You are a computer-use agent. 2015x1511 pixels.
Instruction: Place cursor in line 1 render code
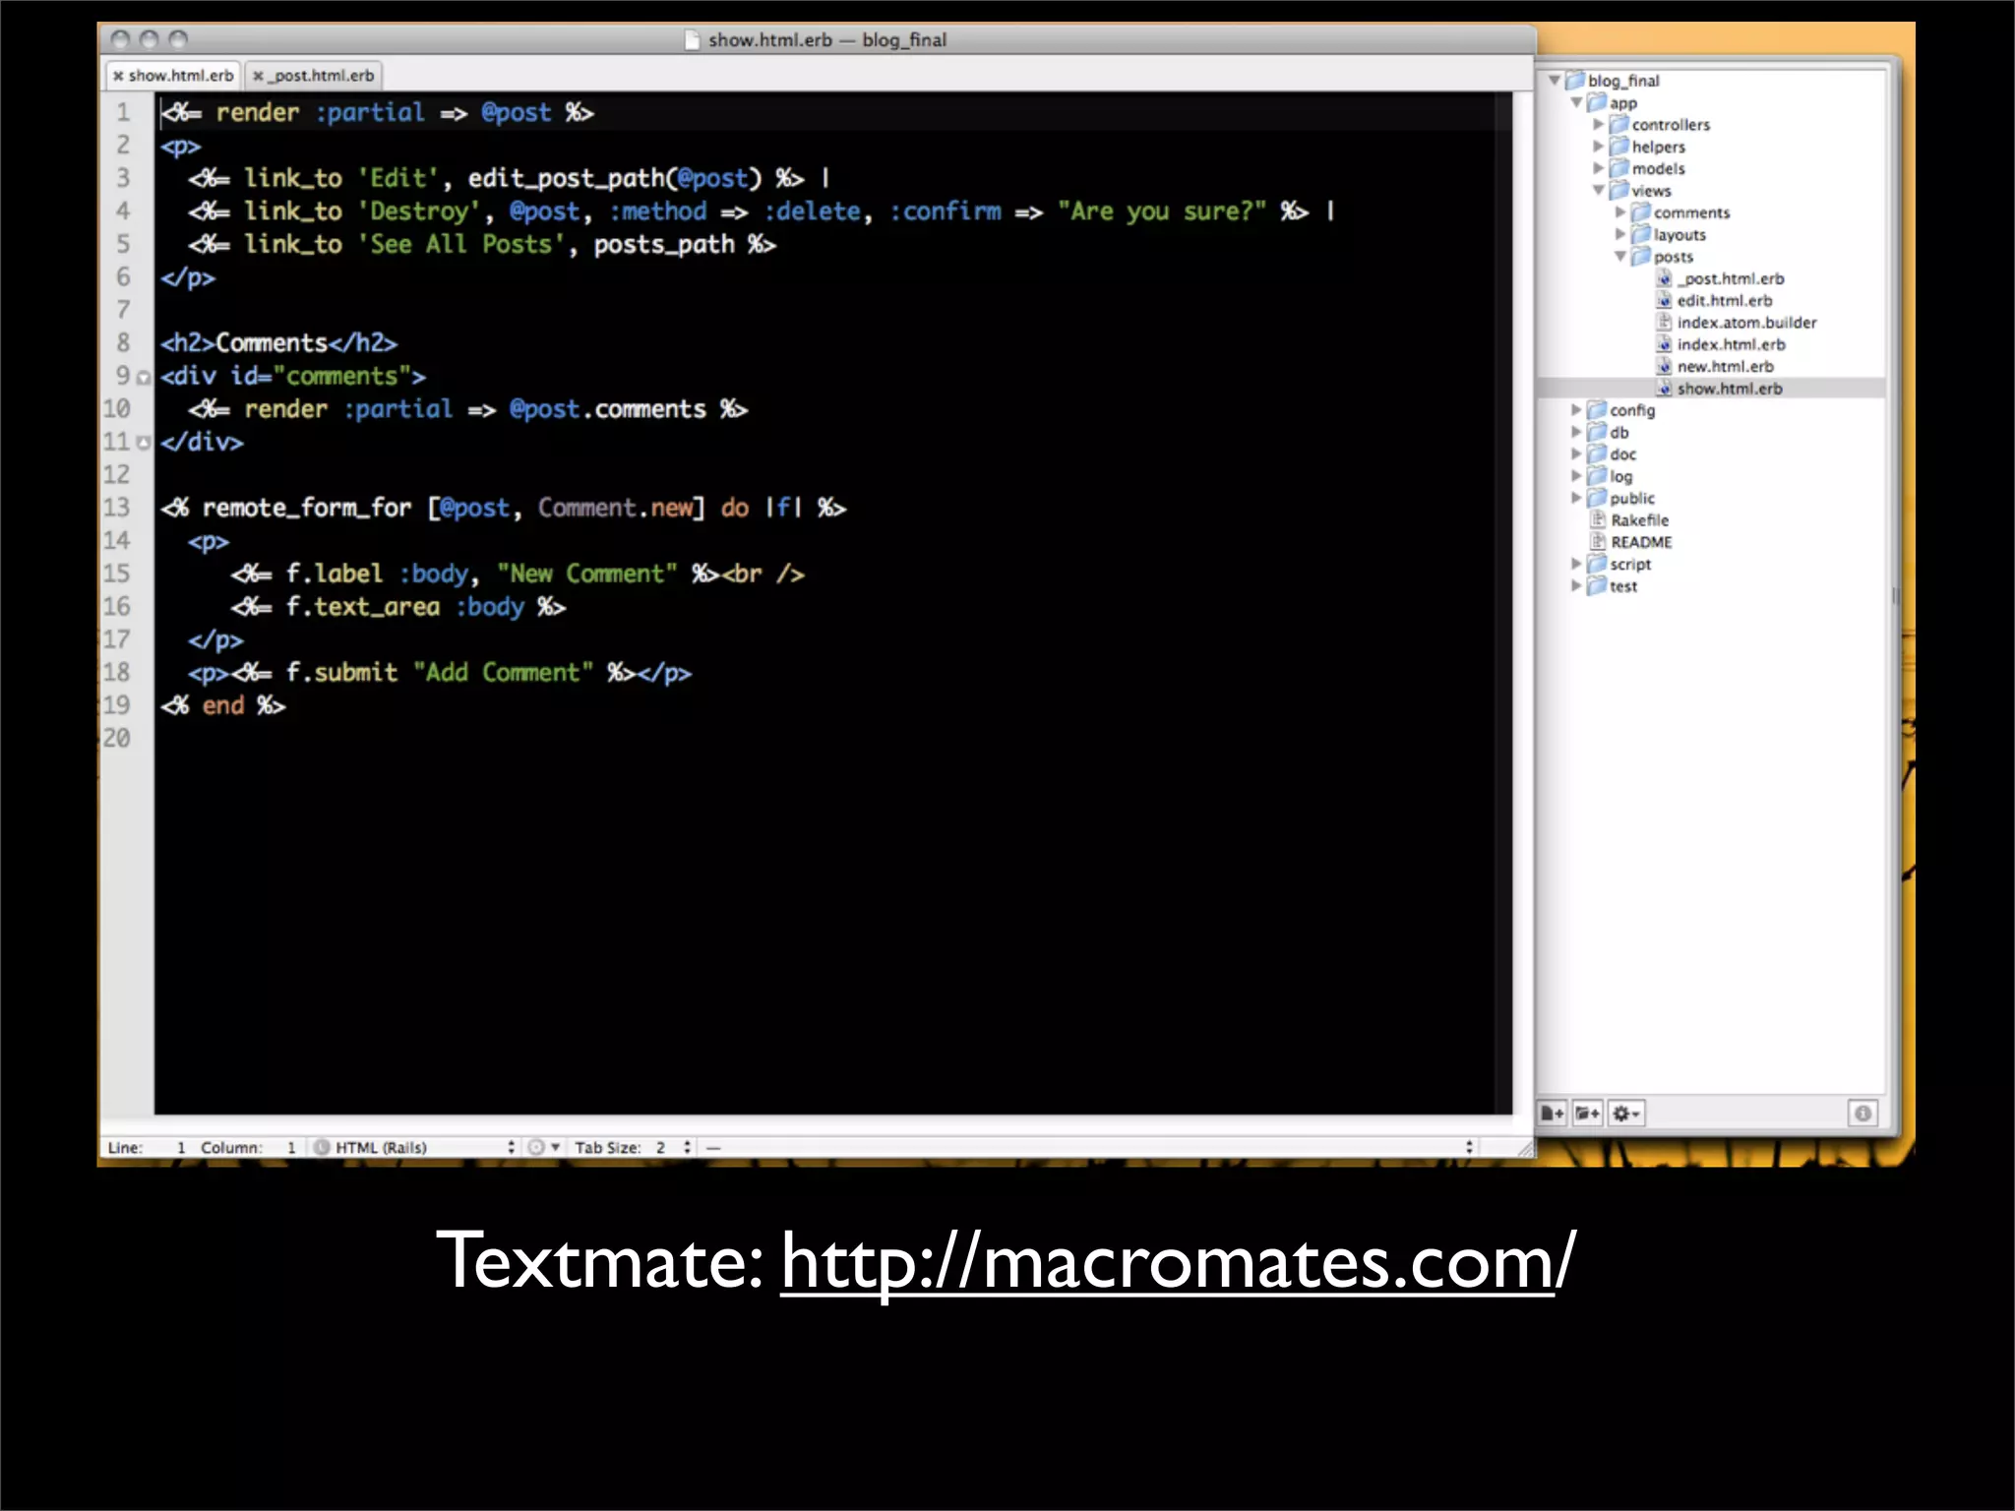pos(378,113)
